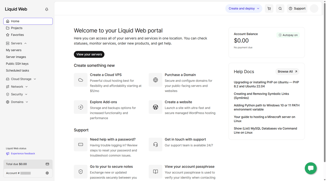Open Adding Python path to Windows doc
The image size is (326, 181).
pos(266,107)
